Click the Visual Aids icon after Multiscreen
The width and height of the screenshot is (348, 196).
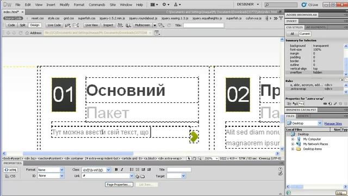pos(161,26)
